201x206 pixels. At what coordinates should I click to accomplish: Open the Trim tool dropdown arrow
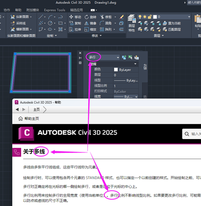click(115, 17)
